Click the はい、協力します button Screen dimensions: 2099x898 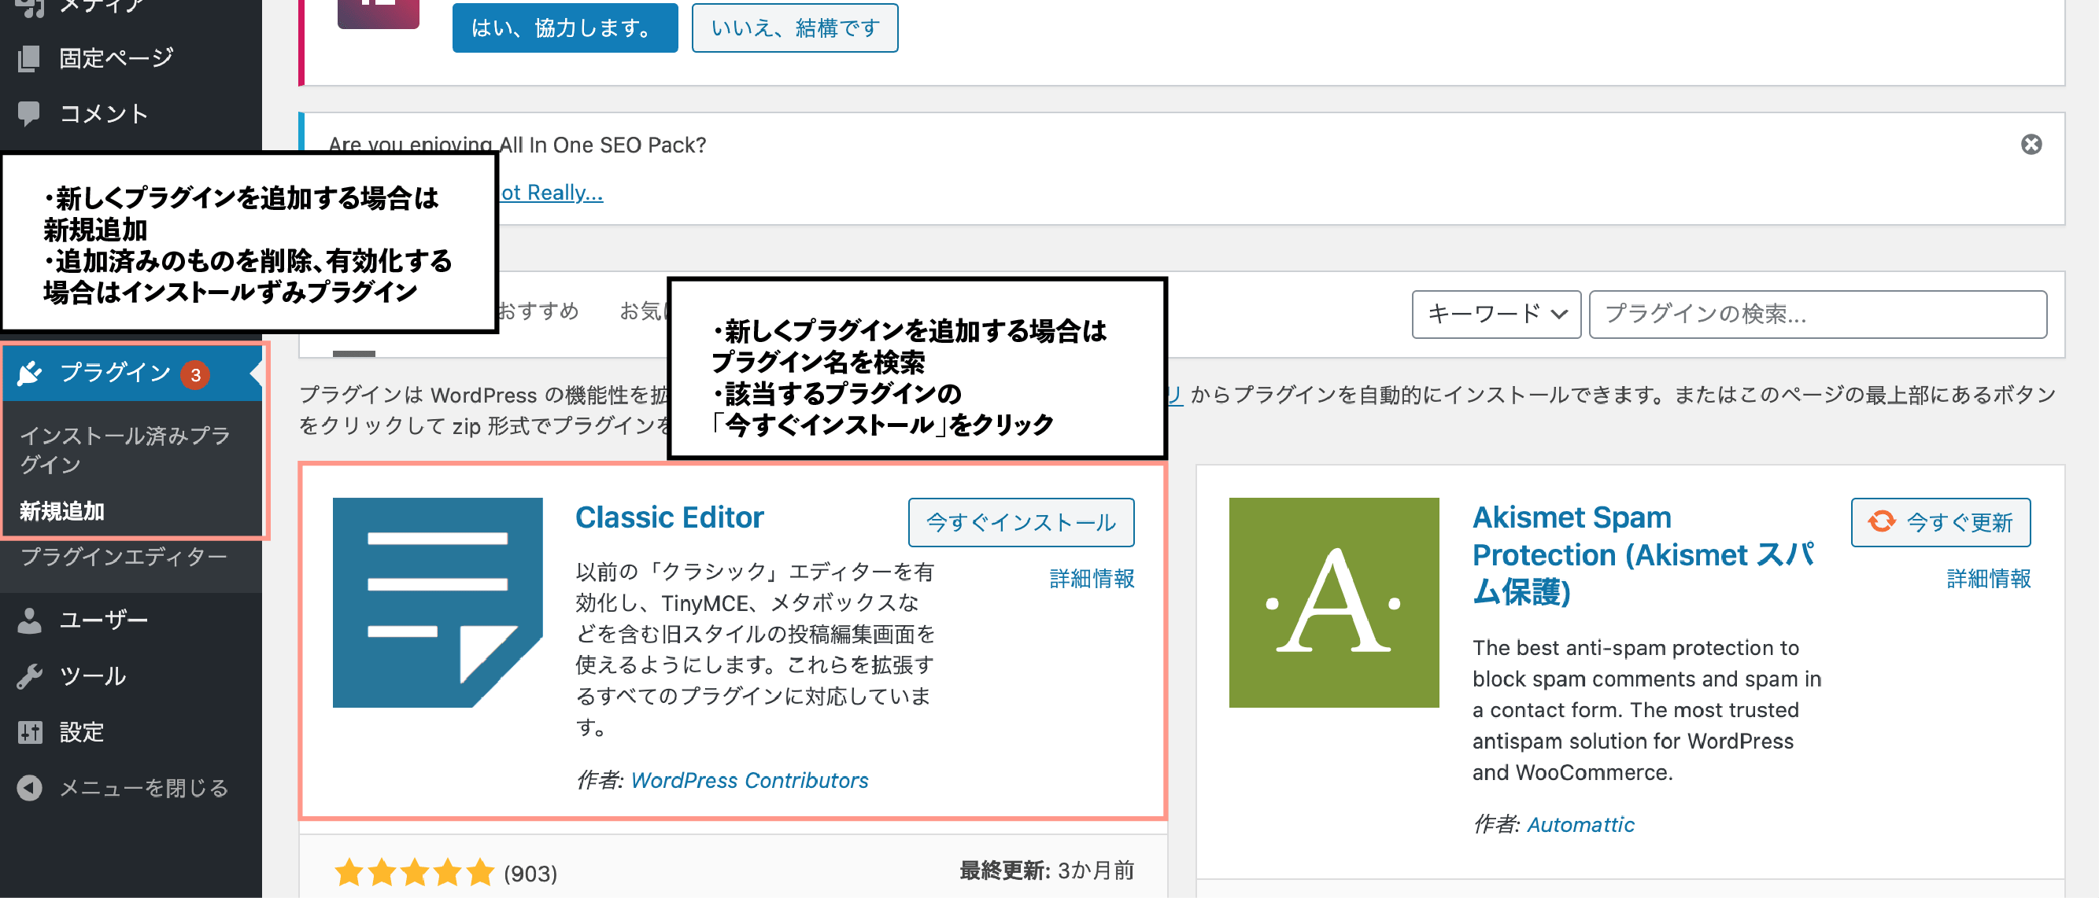pyautogui.click(x=564, y=28)
